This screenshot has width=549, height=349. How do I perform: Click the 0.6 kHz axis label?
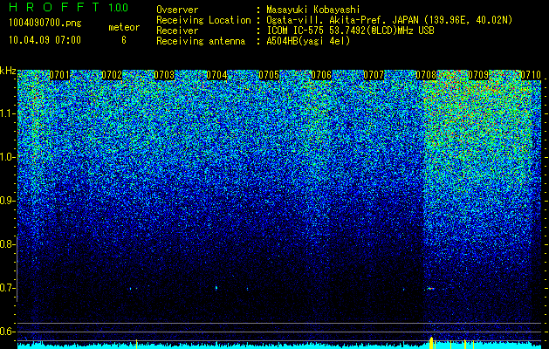(x=8, y=332)
